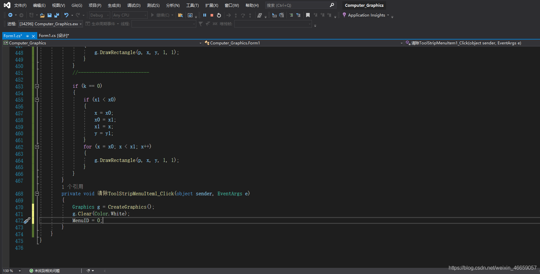Switch to the Form1.cs [设计] tab

coord(54,36)
